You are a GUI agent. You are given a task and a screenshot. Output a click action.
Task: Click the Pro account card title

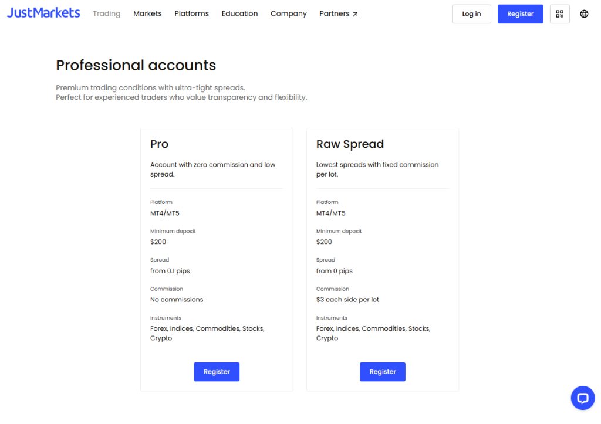point(159,144)
